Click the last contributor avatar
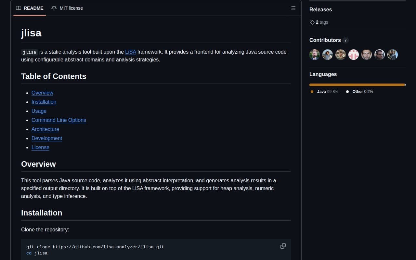The height and width of the screenshot is (260, 416). click(x=392, y=55)
